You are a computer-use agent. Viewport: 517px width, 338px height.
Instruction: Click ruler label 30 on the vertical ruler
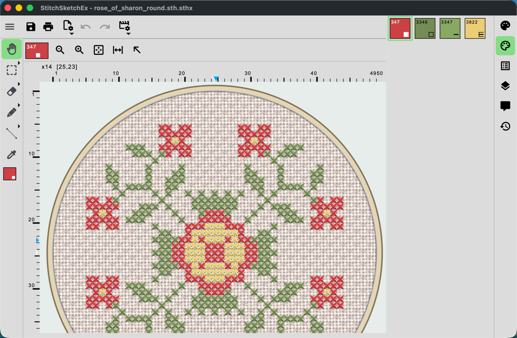pos(31,285)
